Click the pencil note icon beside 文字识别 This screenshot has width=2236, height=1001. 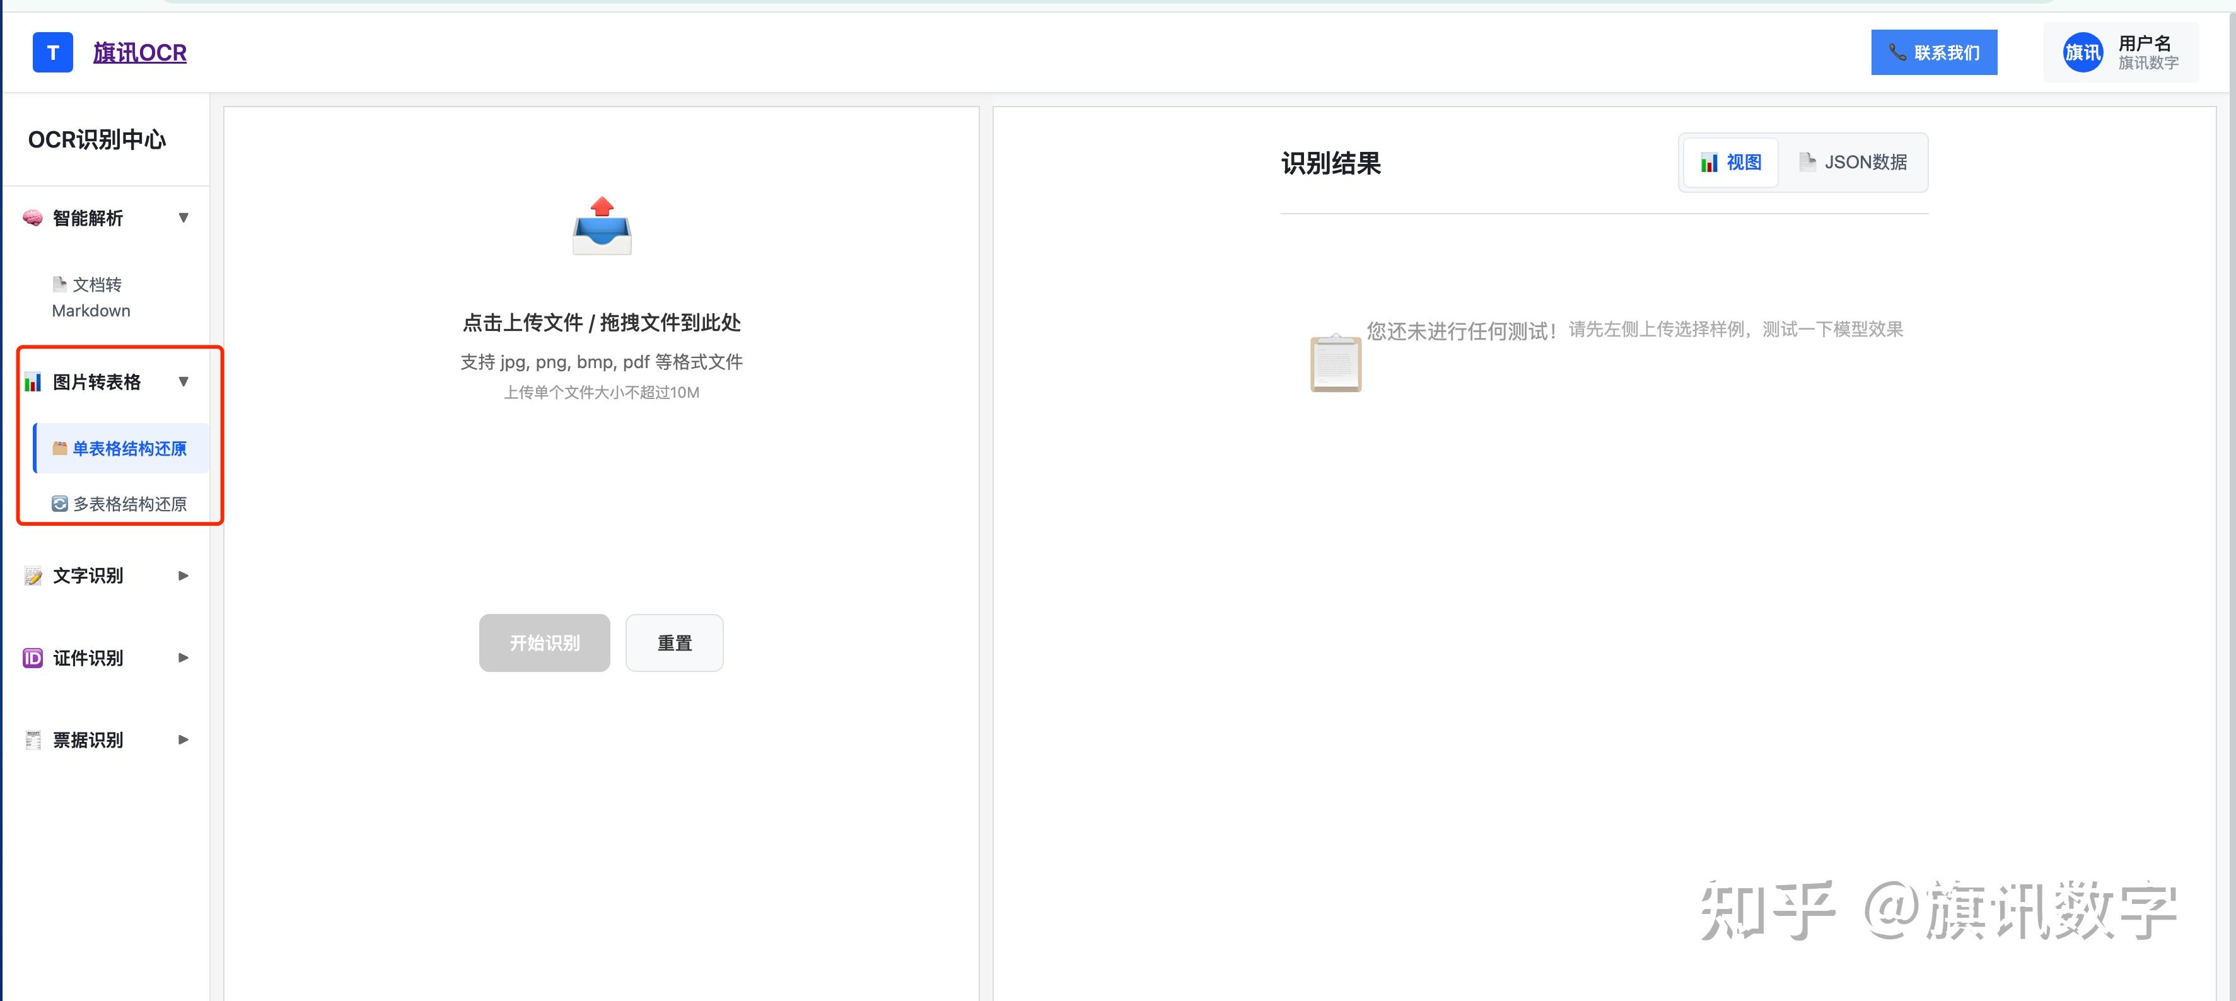(x=33, y=576)
